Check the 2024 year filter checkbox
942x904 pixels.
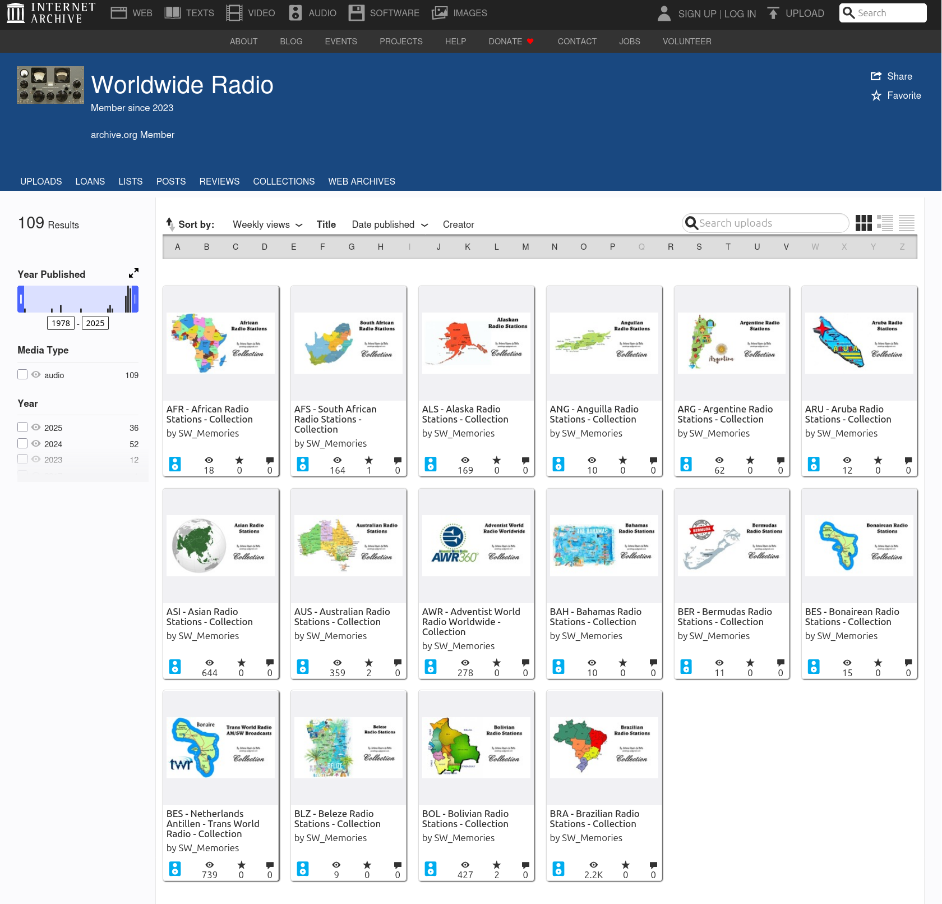(22, 443)
